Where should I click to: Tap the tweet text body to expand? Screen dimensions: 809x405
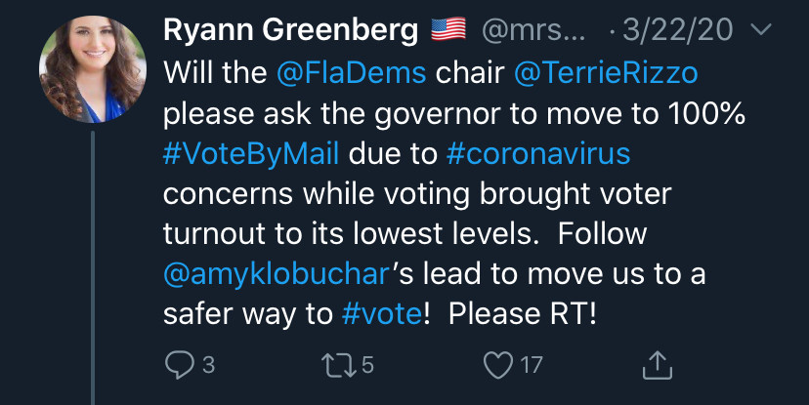454,194
